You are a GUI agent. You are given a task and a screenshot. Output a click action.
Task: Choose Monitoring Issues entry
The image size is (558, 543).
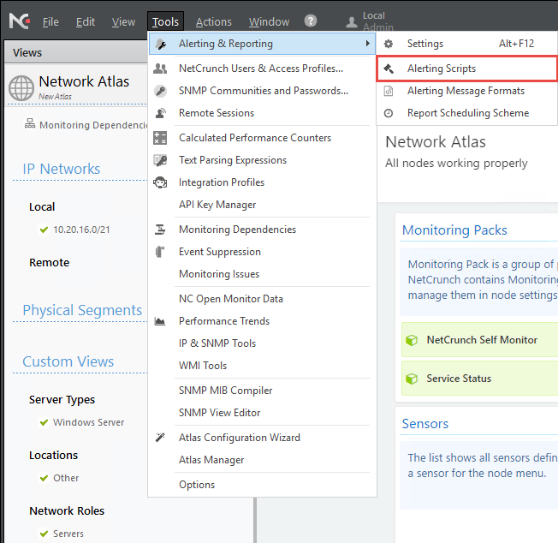tap(262, 274)
